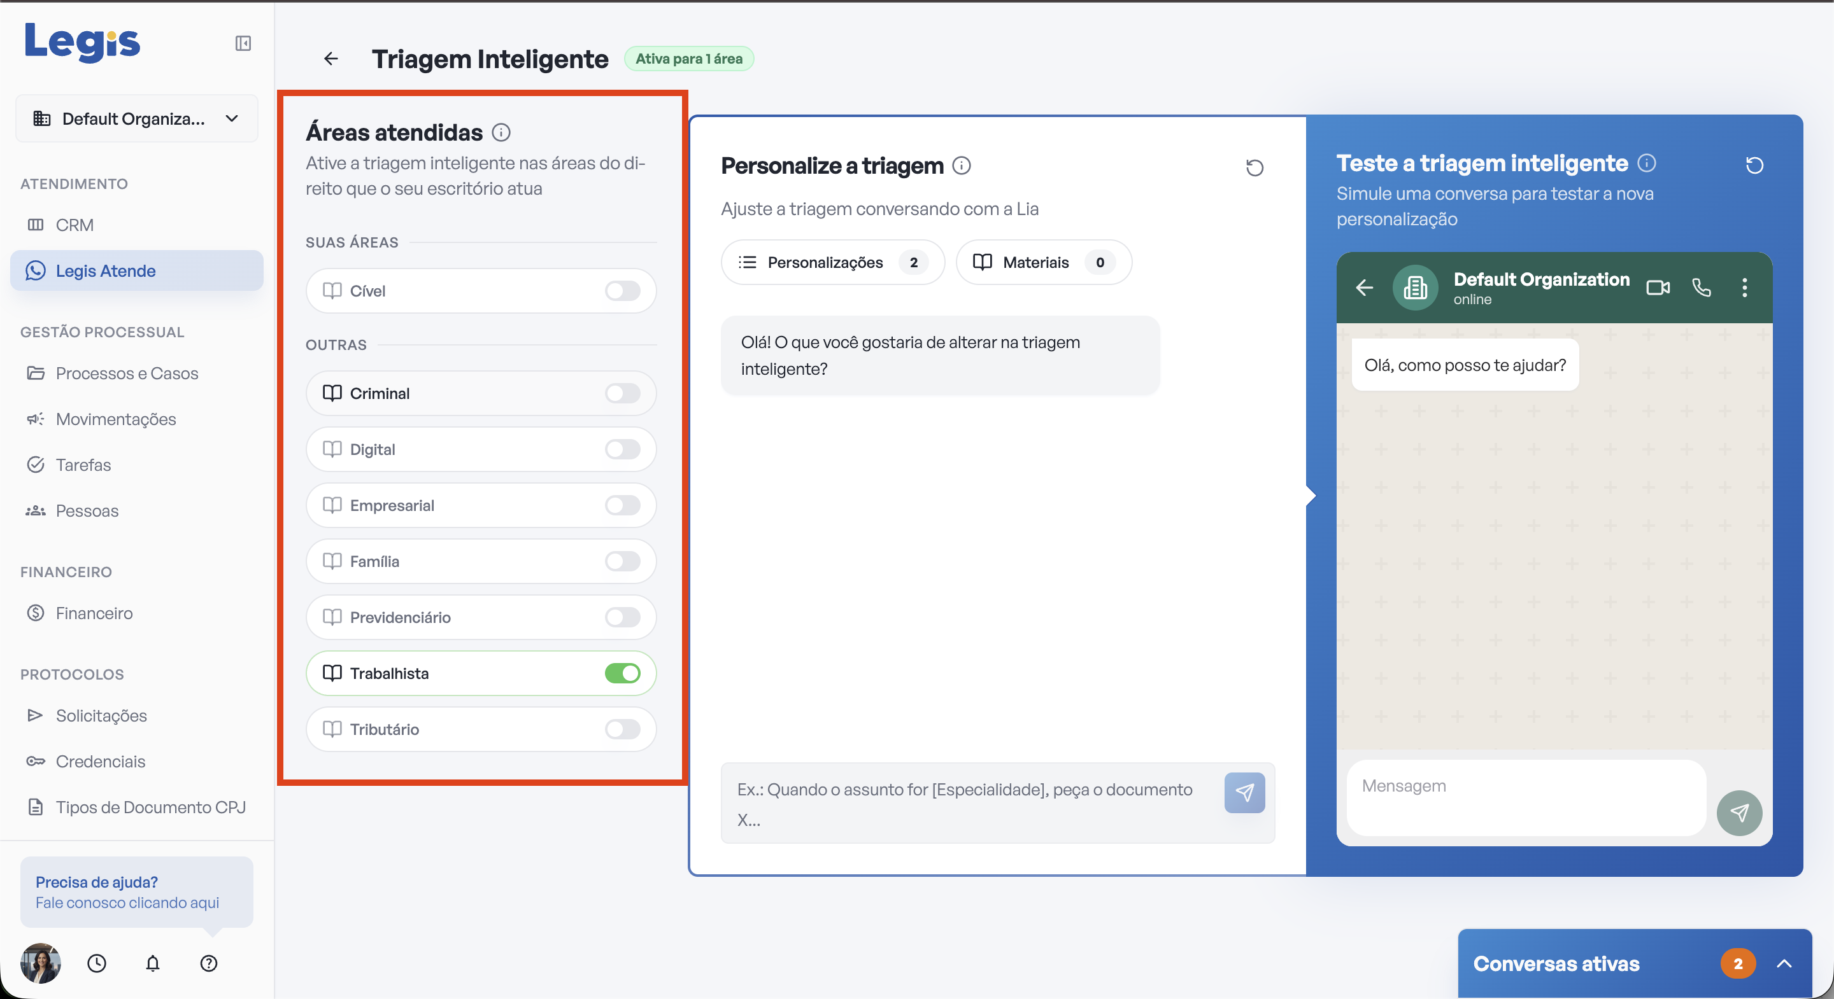This screenshot has height=999, width=1834.
Task: Open Movimentações section
Action: click(x=137, y=419)
